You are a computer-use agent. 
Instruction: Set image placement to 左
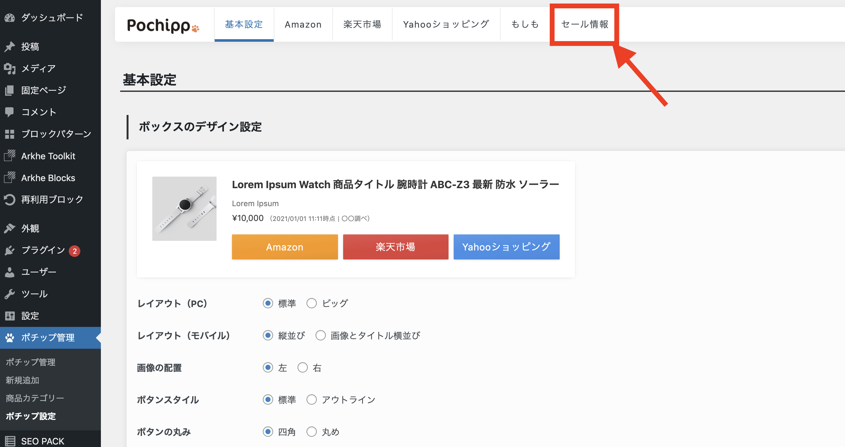[268, 367]
